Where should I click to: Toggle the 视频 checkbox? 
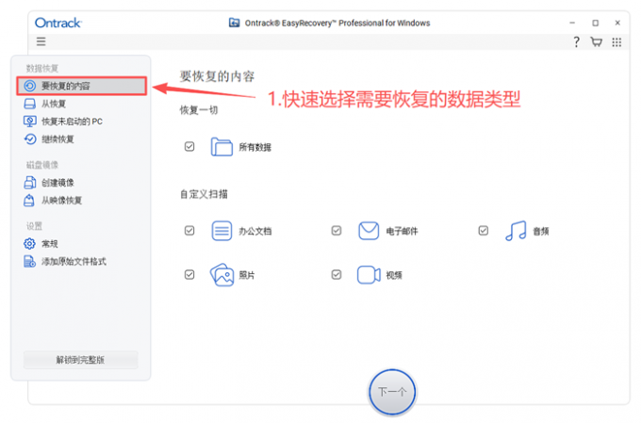[337, 274]
